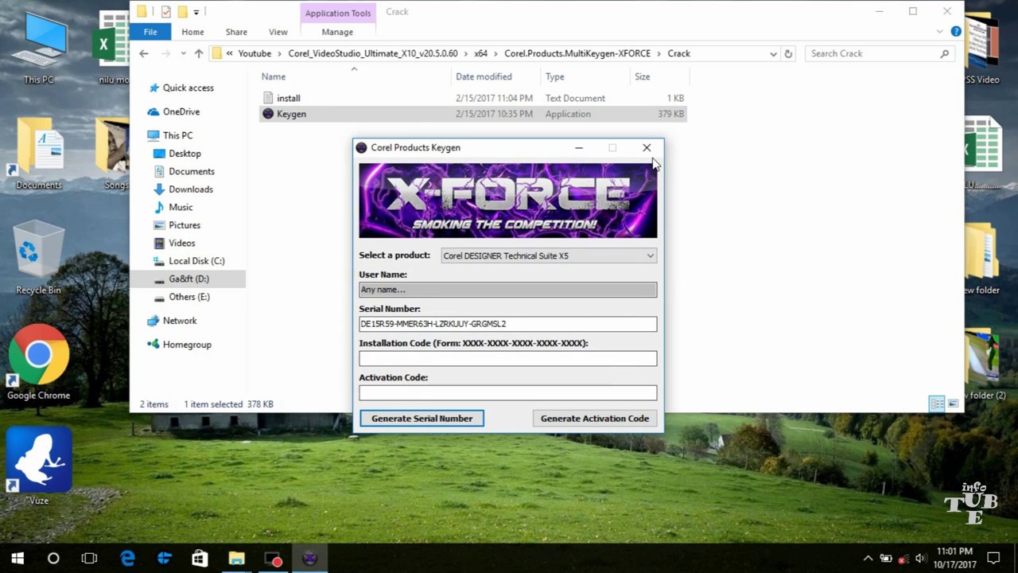The image size is (1018, 573).
Task: Open Homegroup in navigation pane
Action: [x=186, y=345]
